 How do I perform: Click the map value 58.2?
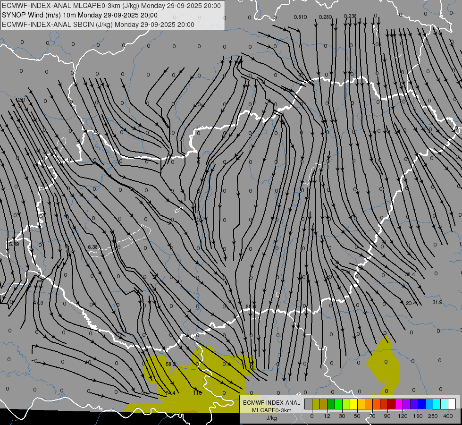coord(171,364)
